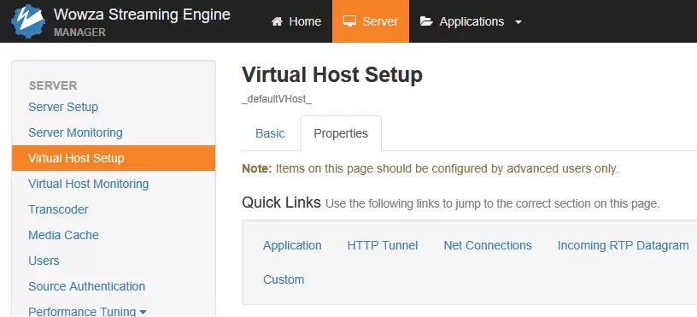Jump to HTTP Tunnel section
Image resolution: width=697 pixels, height=317 pixels.
click(383, 245)
